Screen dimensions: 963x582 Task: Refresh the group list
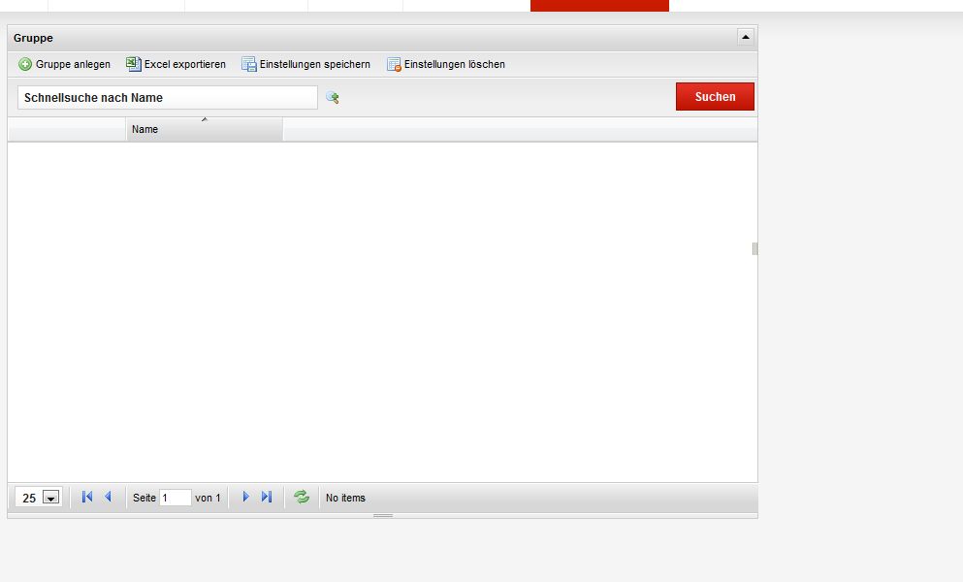pos(302,497)
